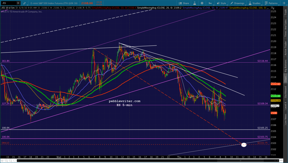The width and height of the screenshot is (288, 163).
Task: Open chart settings gear icon
Action: click(x=202, y=3)
